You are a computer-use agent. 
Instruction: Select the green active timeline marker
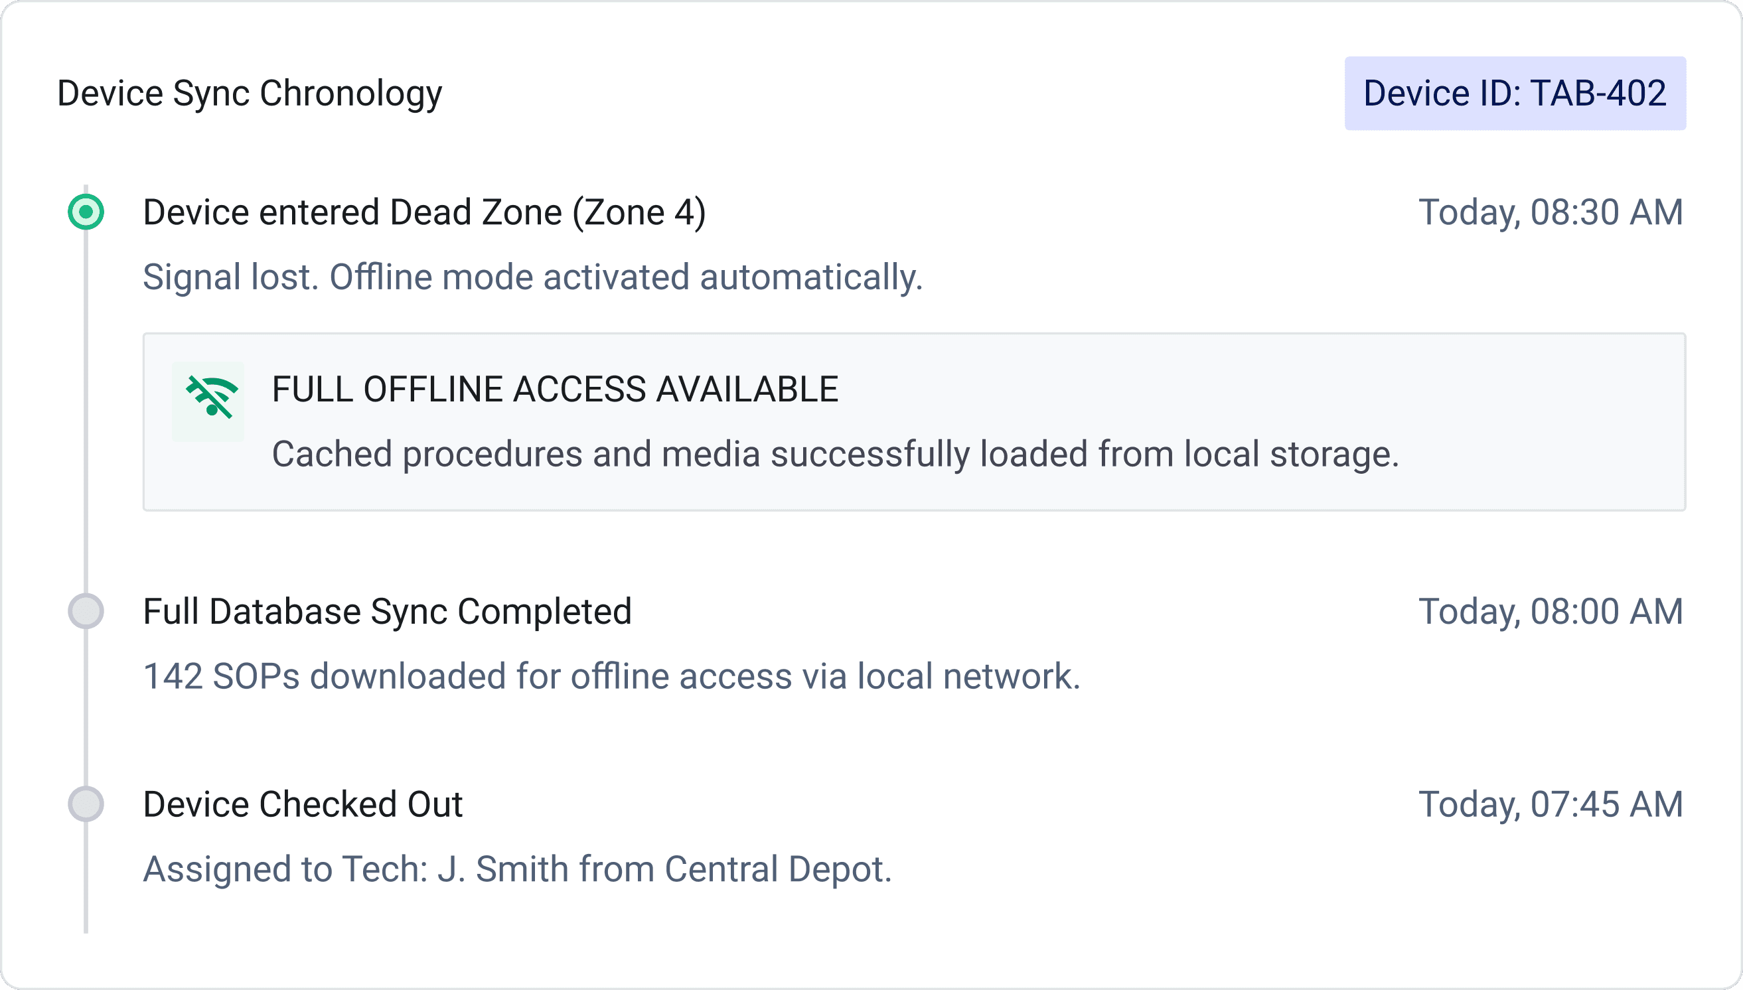tap(86, 212)
